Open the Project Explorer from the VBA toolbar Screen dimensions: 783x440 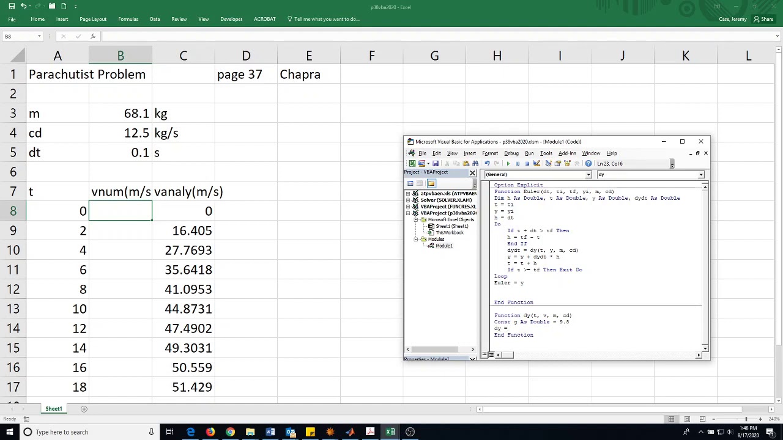pos(548,164)
